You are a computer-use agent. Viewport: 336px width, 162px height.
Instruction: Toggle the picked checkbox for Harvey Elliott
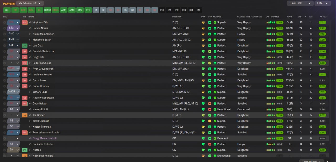click(4, 109)
